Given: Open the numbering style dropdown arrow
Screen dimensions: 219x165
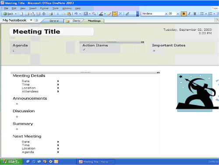Looking at the screenshot, I should tap(214, 14).
